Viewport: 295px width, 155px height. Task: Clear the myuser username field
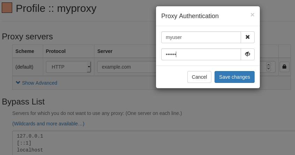tap(248, 37)
